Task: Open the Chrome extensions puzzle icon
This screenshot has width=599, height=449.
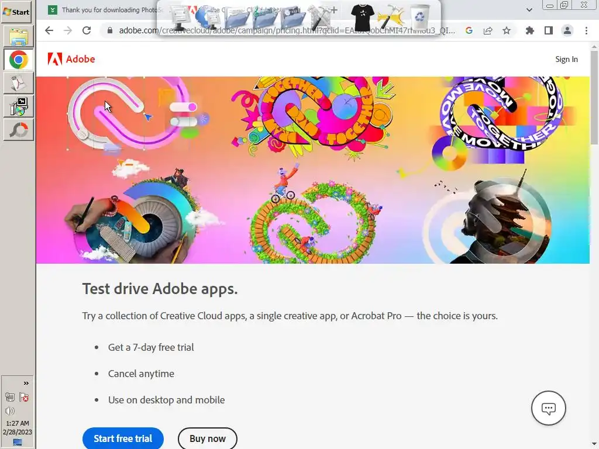Action: [530, 30]
